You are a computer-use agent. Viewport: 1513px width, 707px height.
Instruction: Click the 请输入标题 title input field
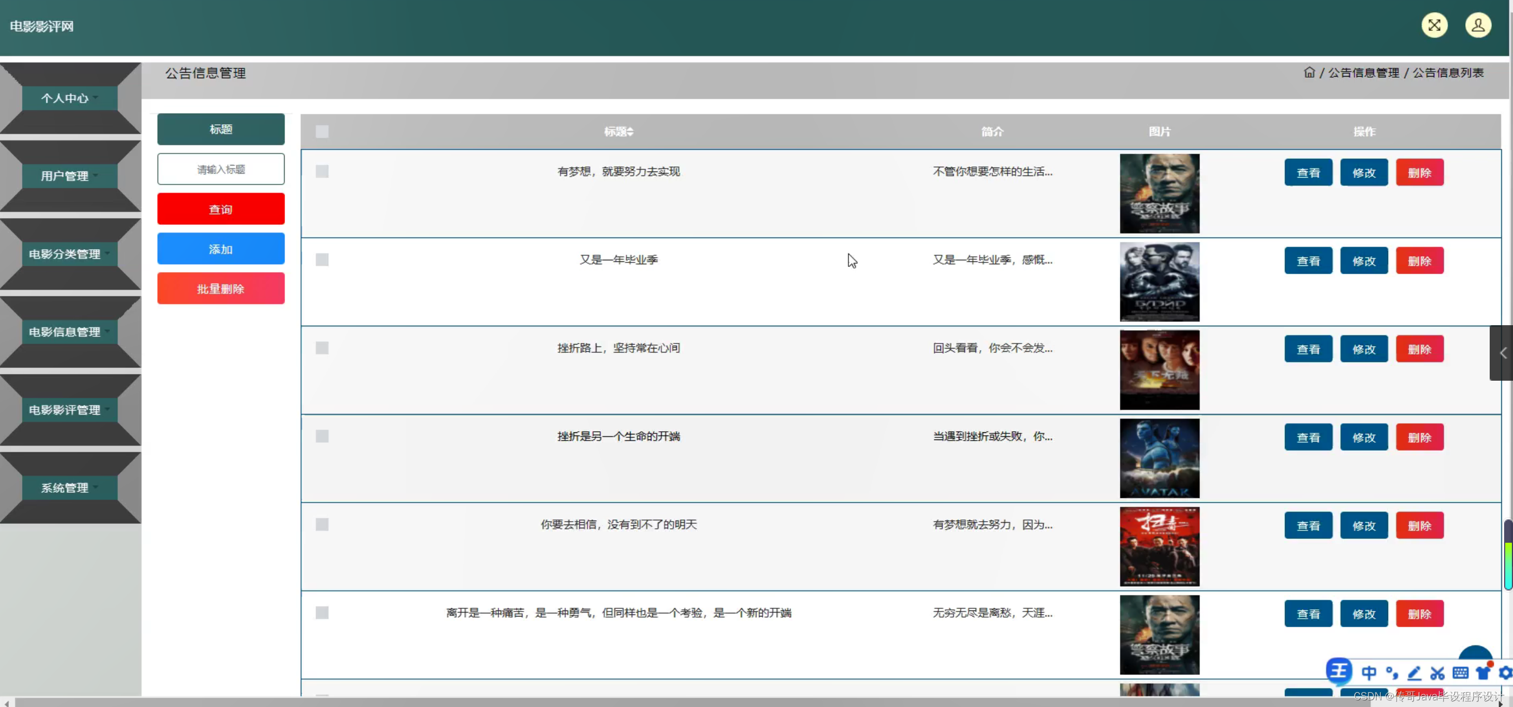(x=220, y=169)
